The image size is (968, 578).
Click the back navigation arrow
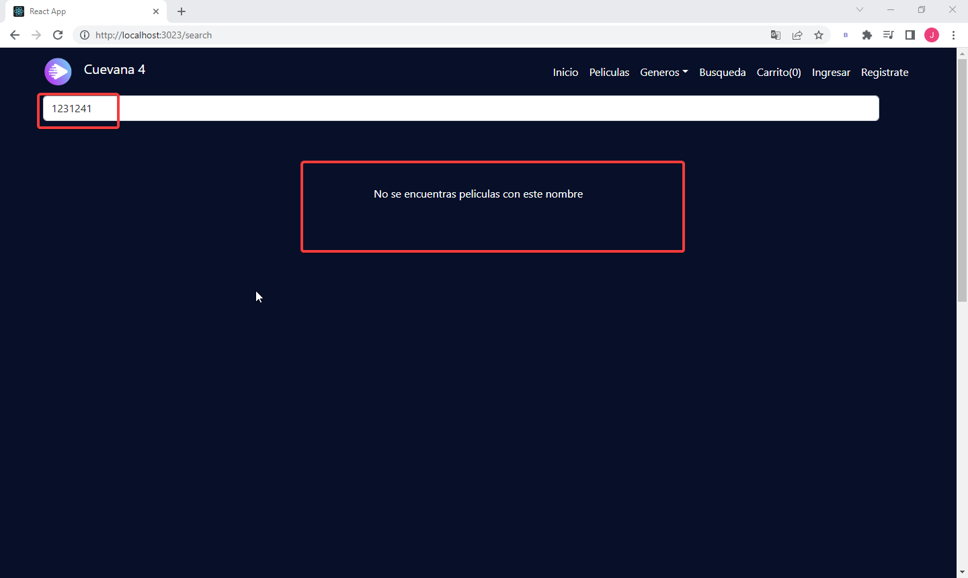tap(14, 35)
